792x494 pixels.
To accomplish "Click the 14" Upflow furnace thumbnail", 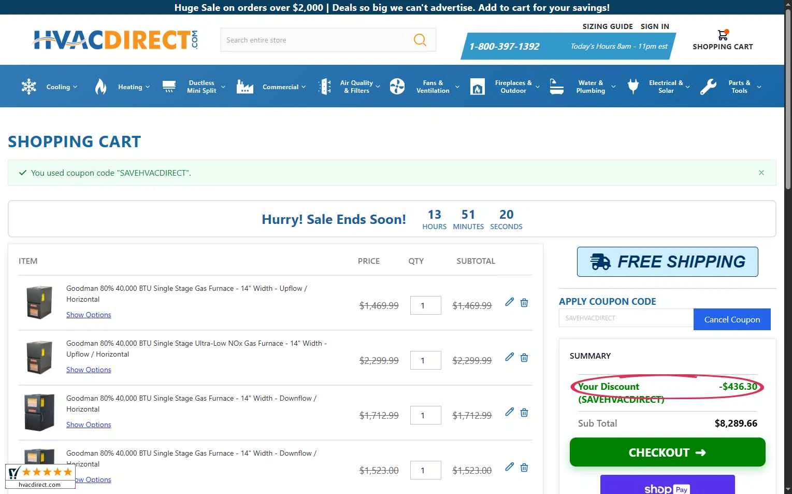I will click(x=39, y=303).
